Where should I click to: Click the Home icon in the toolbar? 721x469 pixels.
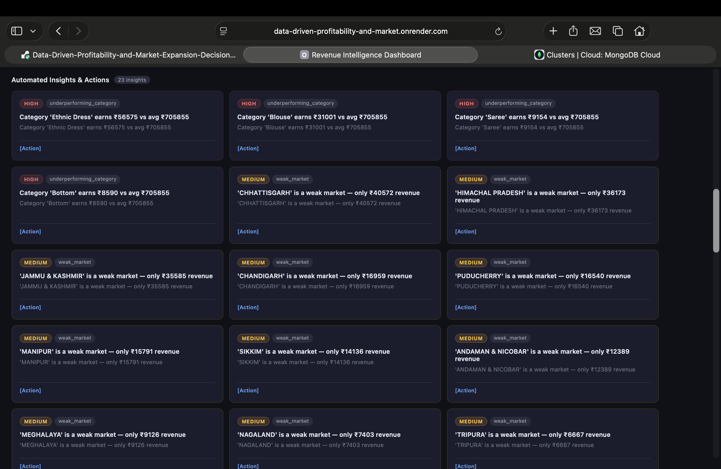[640, 31]
